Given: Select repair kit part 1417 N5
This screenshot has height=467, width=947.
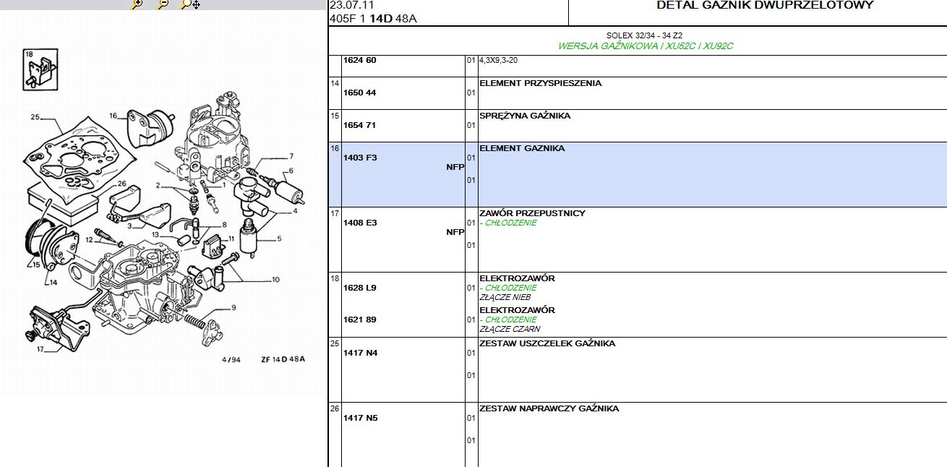Looking at the screenshot, I should [360, 418].
